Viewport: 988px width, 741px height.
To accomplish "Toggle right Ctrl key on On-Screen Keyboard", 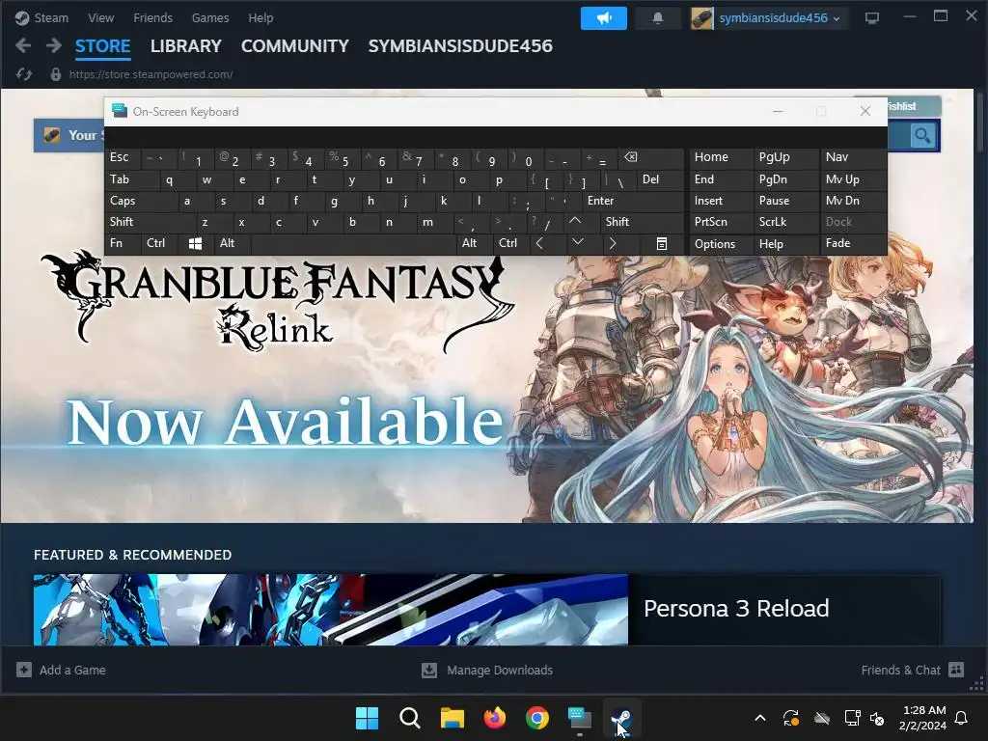I will coord(510,243).
